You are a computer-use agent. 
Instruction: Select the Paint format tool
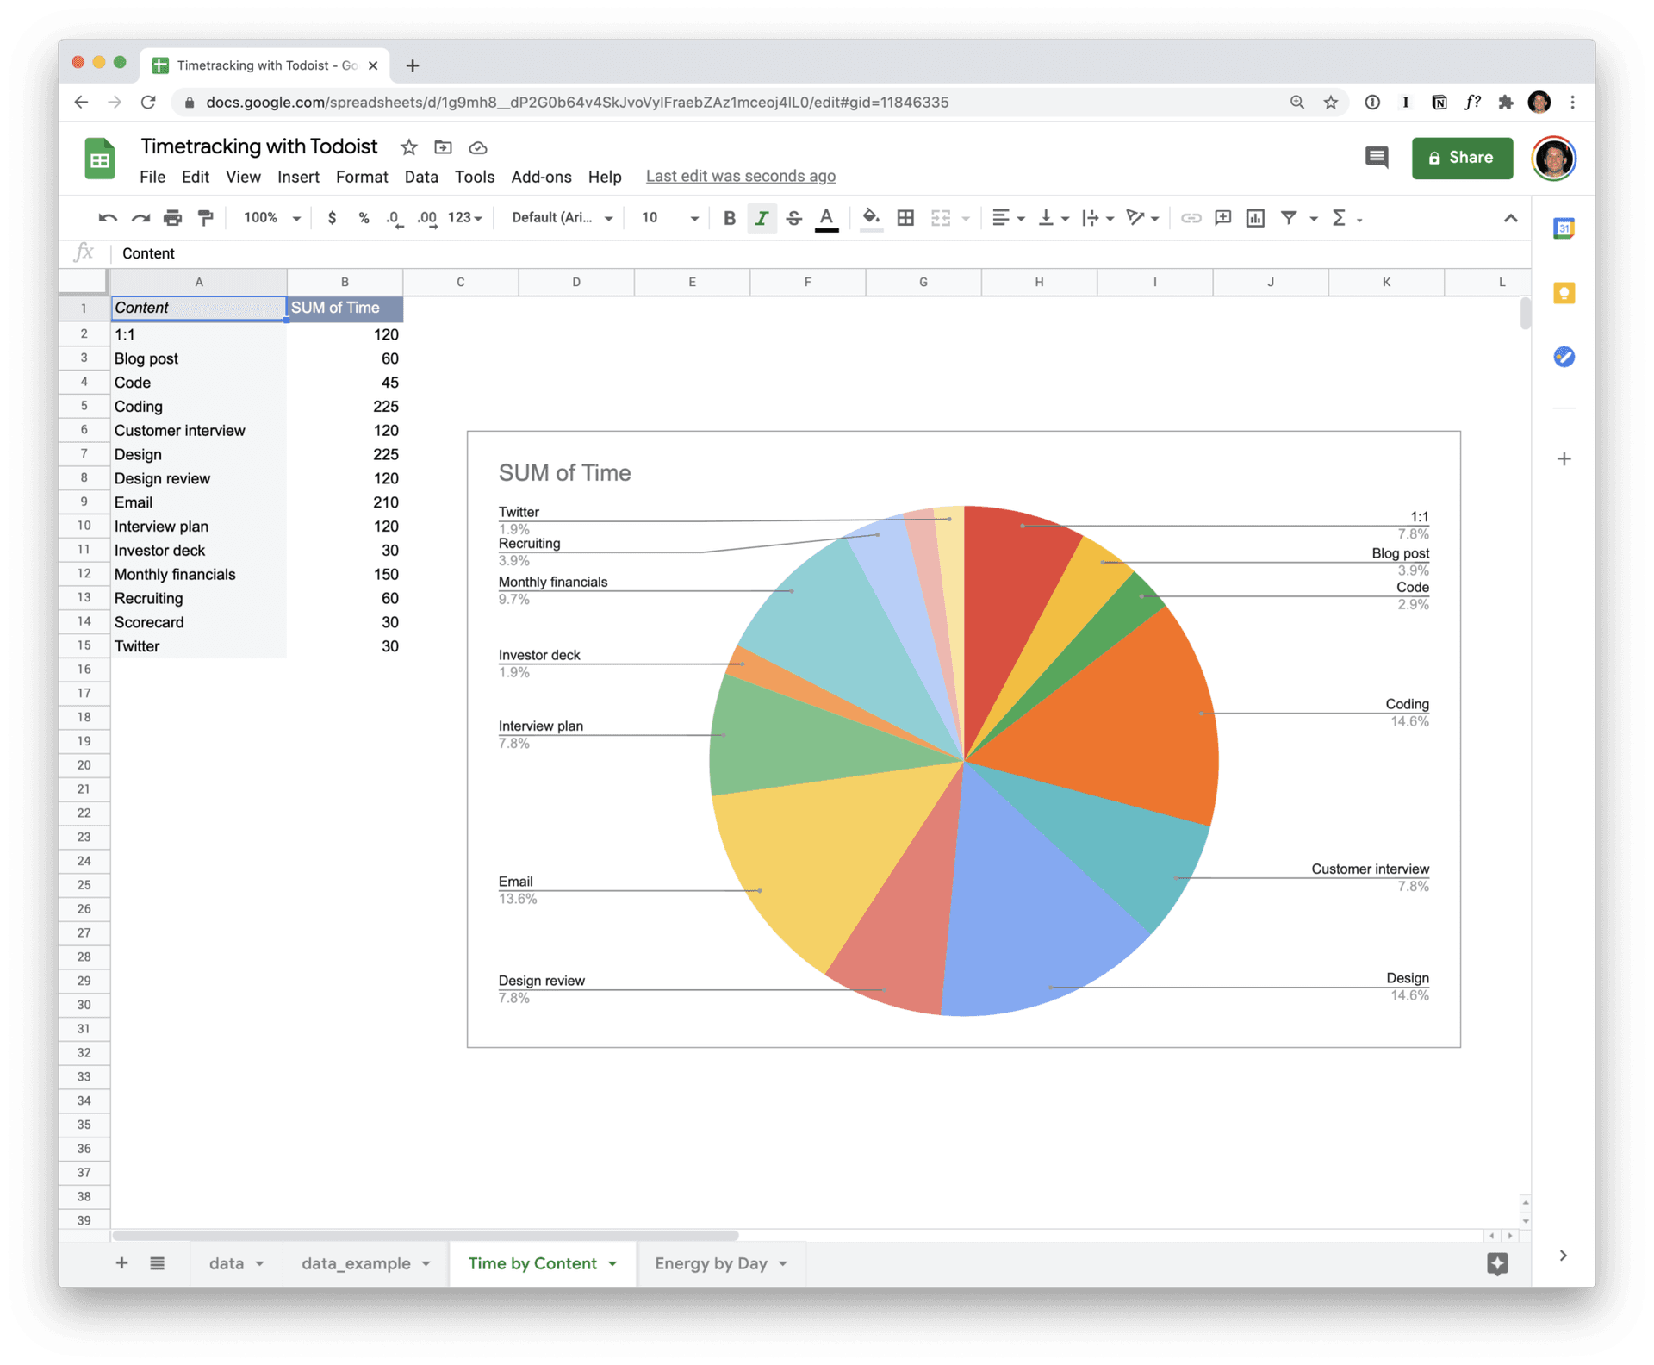tap(205, 218)
